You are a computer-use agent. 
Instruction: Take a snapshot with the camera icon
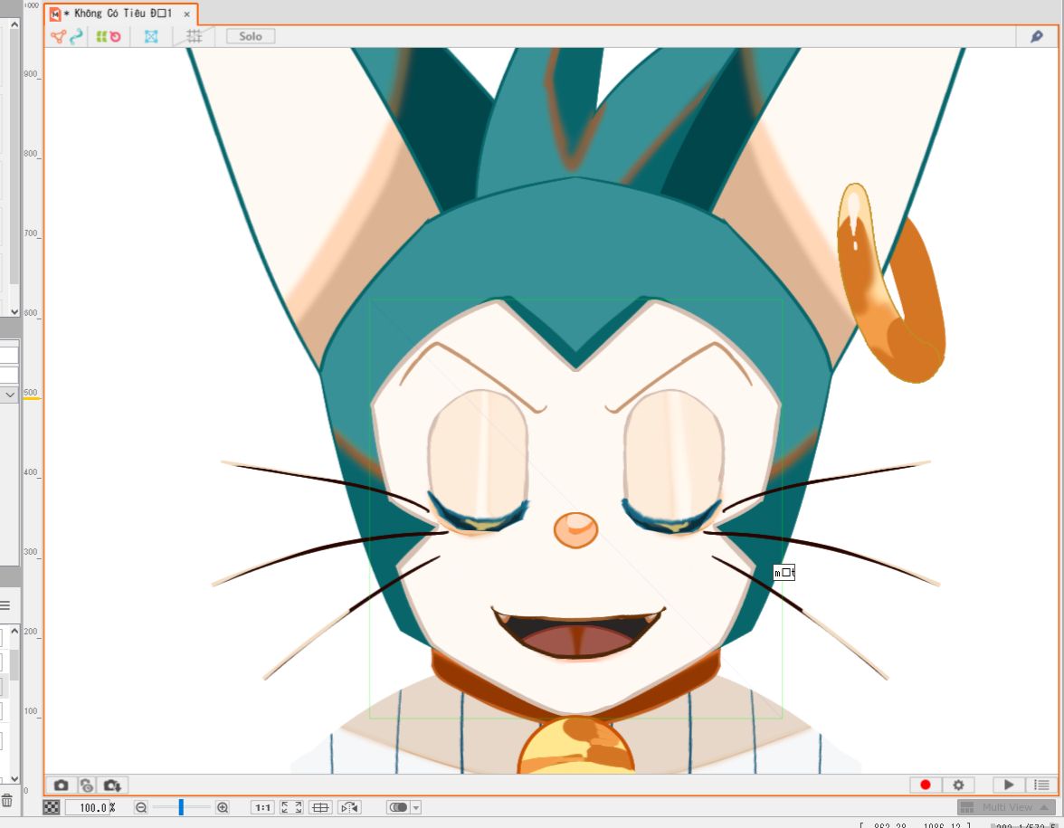pos(62,785)
